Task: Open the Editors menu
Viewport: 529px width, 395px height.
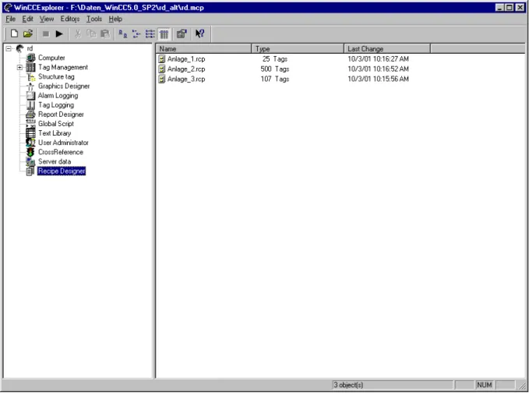Action: tap(70, 19)
